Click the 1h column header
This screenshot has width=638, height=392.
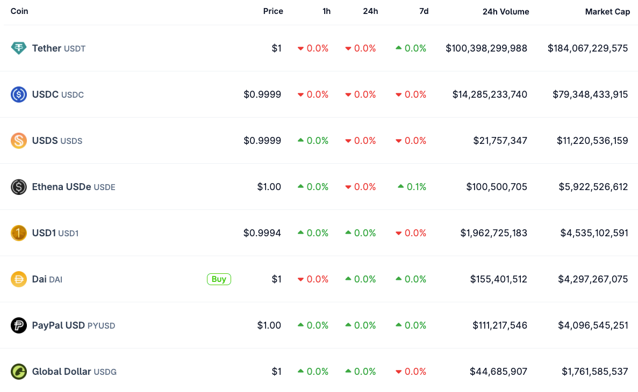tap(326, 11)
